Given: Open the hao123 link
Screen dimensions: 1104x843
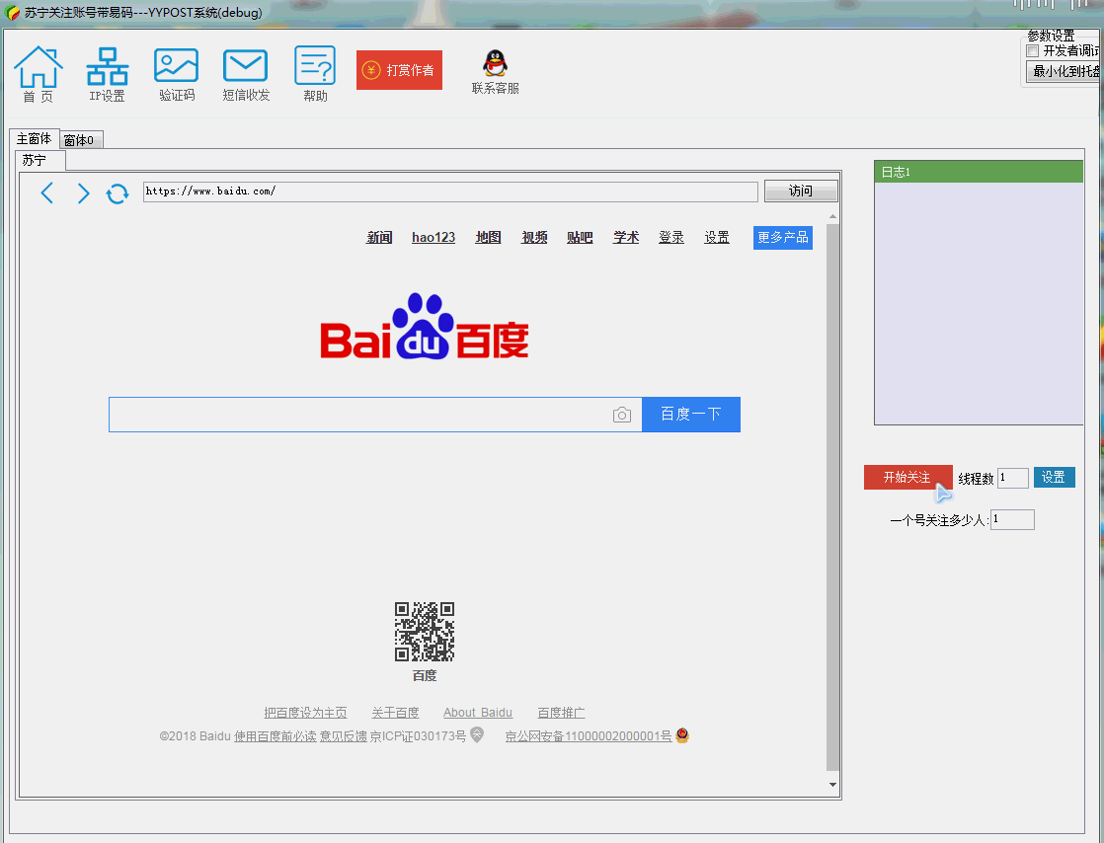Looking at the screenshot, I should coord(434,237).
